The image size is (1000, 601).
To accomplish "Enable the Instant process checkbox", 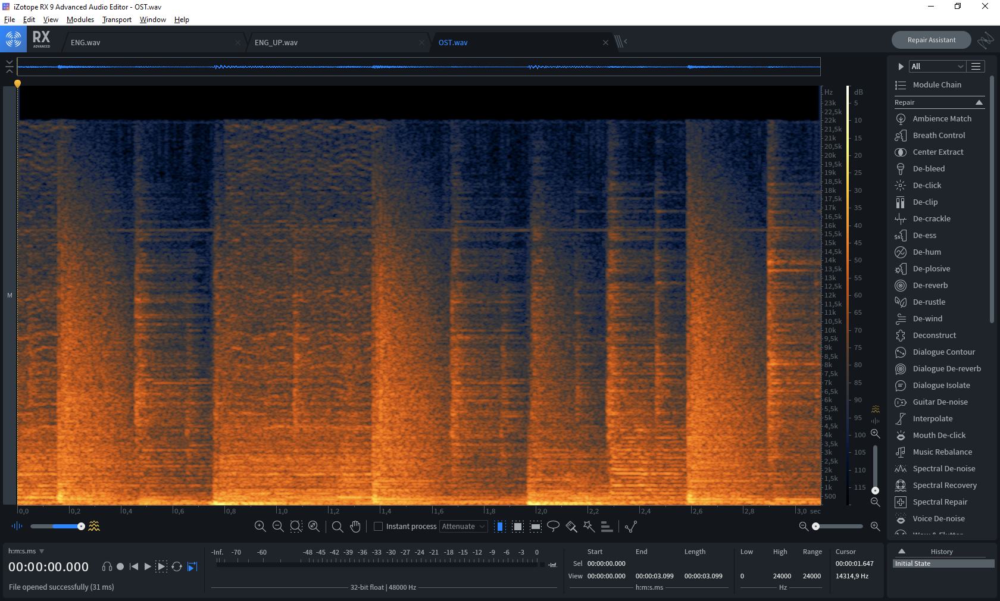I will click(x=378, y=527).
